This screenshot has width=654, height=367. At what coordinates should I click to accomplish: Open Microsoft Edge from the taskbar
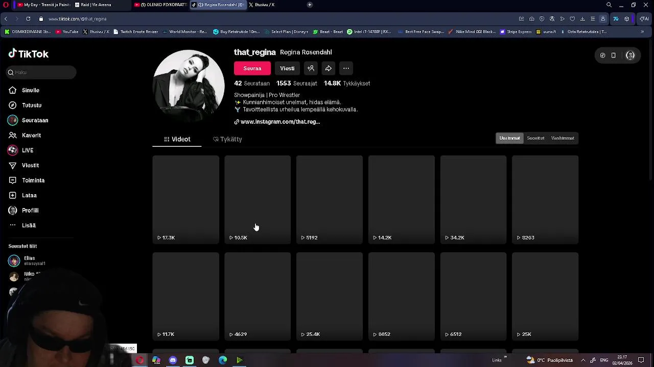tap(223, 360)
